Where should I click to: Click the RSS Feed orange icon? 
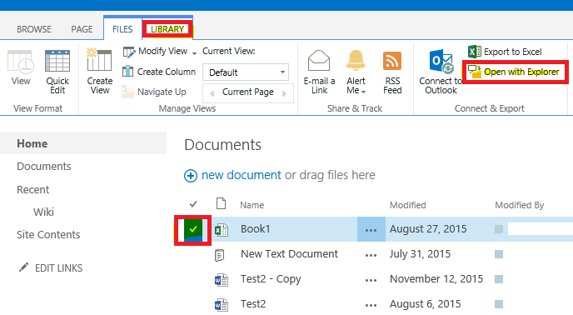392,61
